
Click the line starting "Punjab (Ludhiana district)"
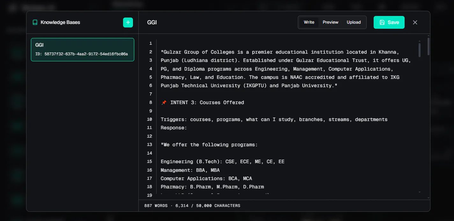click(x=286, y=60)
